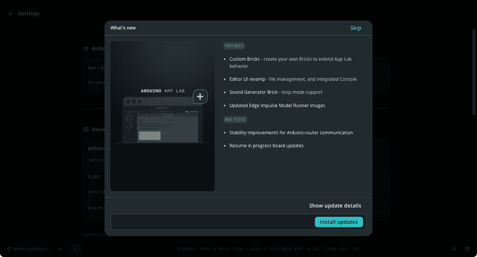
Task: Skip the What's new dialog
Action: pos(355,28)
